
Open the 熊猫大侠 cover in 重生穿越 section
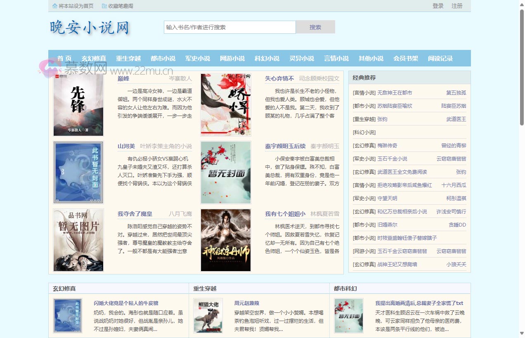coord(208,316)
